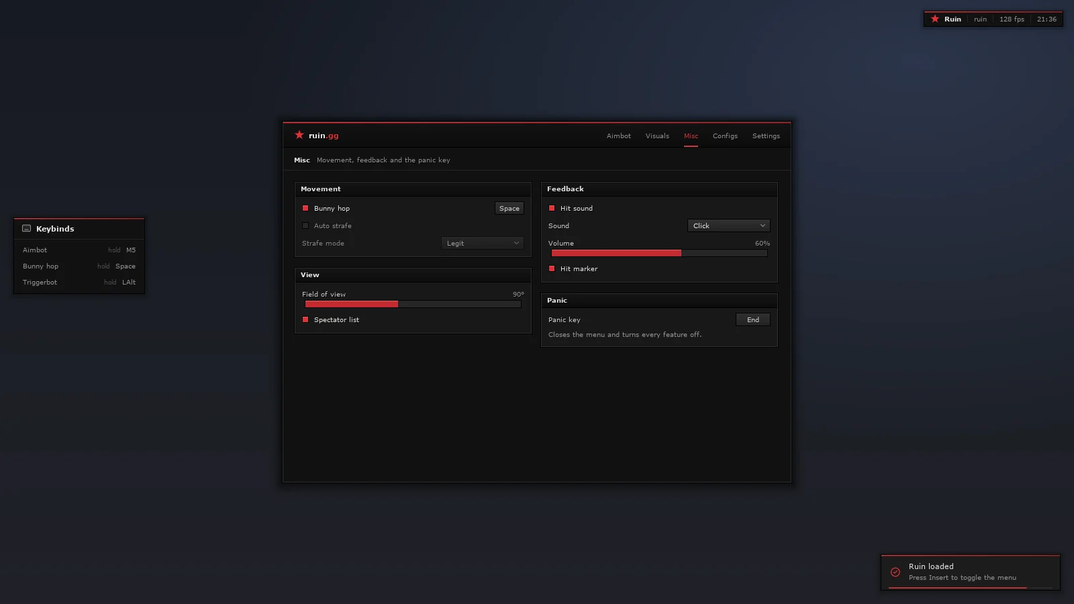Click the View section header
This screenshot has height=604, width=1074.
point(413,275)
